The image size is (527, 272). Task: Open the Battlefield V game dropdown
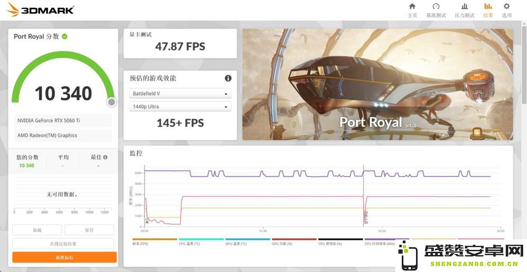180,94
